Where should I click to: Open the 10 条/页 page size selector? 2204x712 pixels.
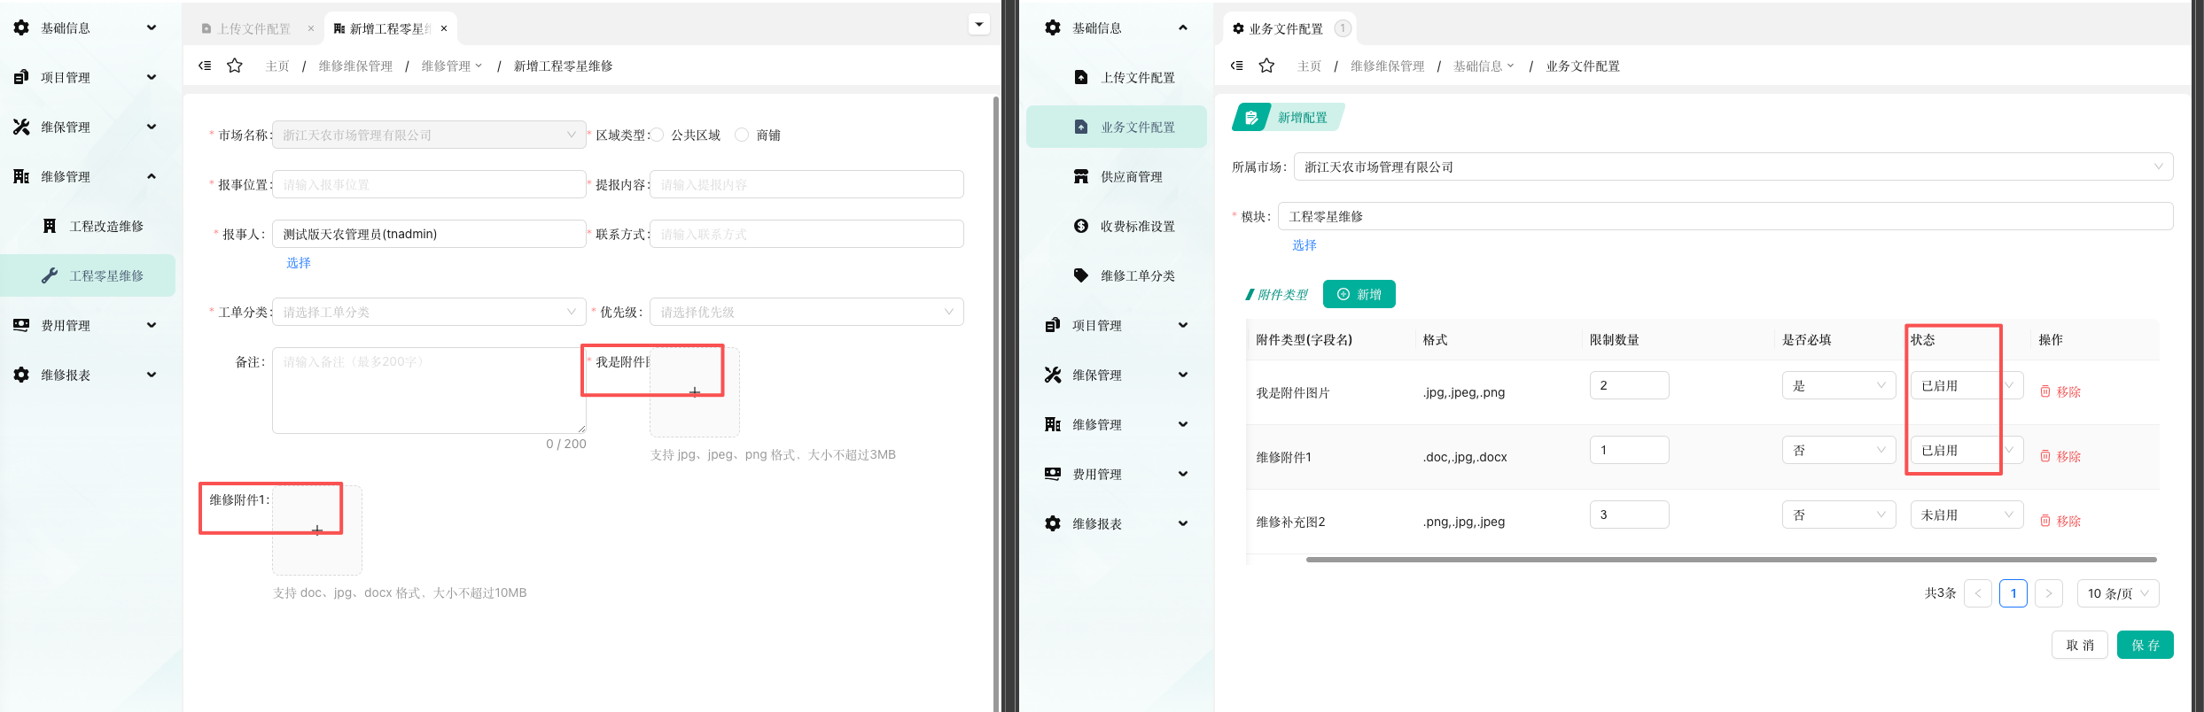click(x=2117, y=593)
